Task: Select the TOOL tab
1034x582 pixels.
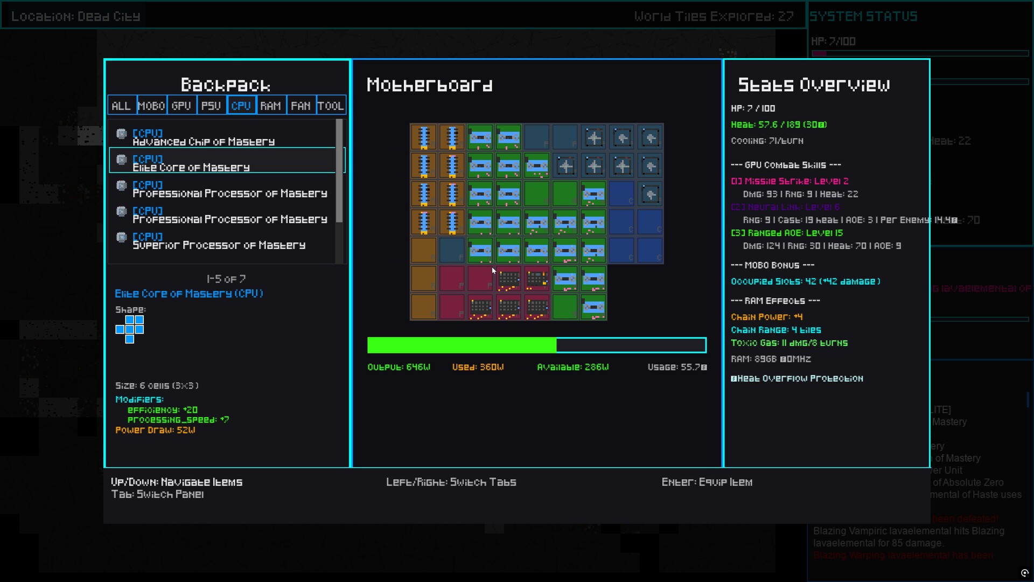Action: click(331, 105)
